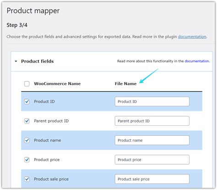Open the documentation link in Product fields header
Viewport: 217px width, 190px height.
pyautogui.click(x=197, y=61)
